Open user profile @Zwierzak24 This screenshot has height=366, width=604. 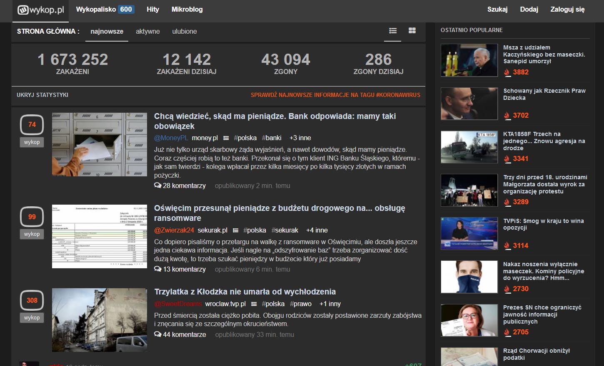pos(174,230)
